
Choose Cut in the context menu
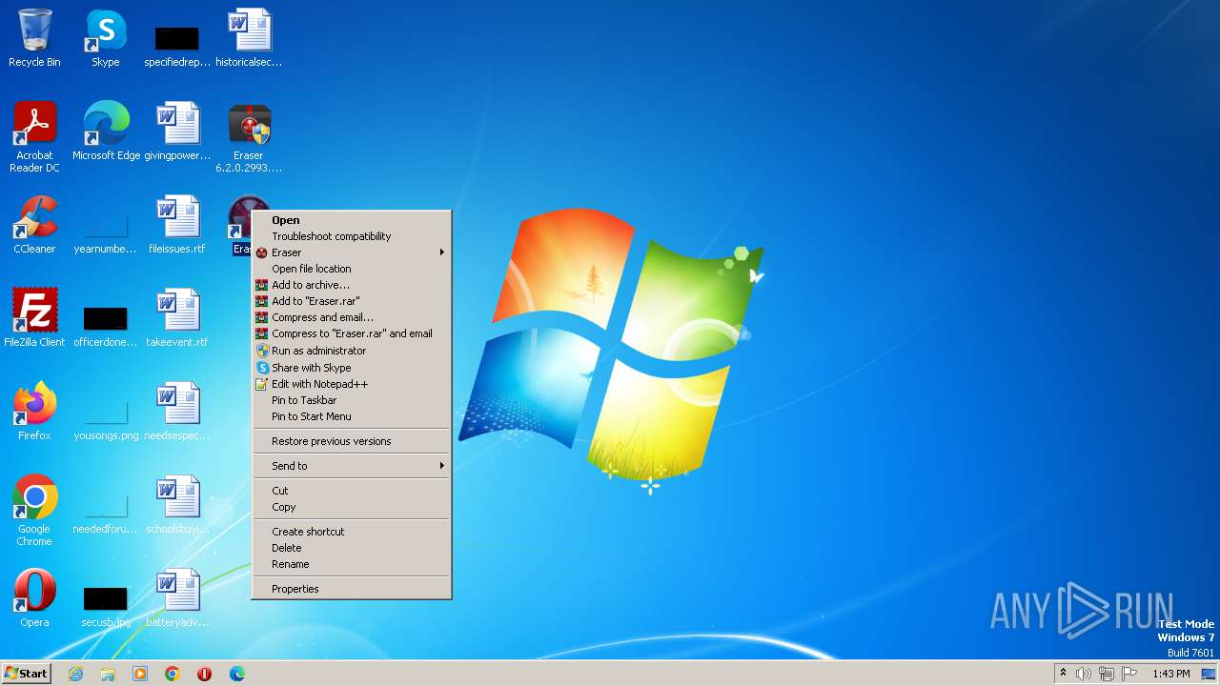click(352, 491)
